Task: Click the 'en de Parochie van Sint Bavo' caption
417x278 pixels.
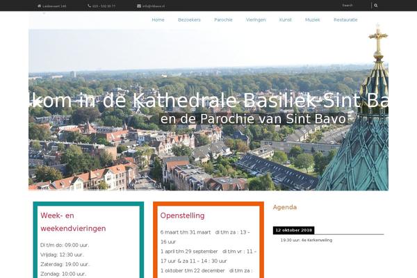Action: 253,119
